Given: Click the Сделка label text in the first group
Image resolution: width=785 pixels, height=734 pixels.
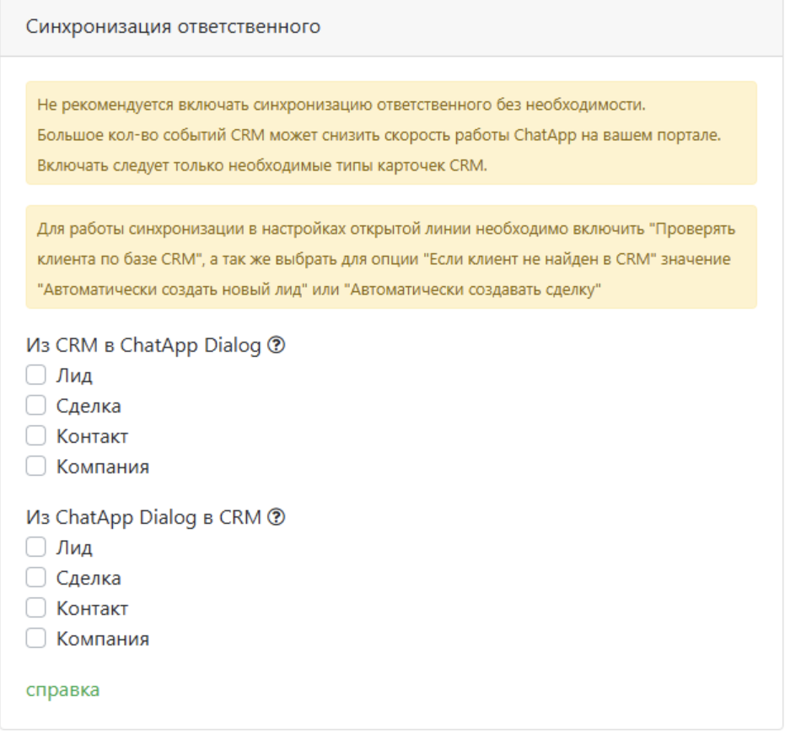Looking at the screenshot, I should [89, 406].
